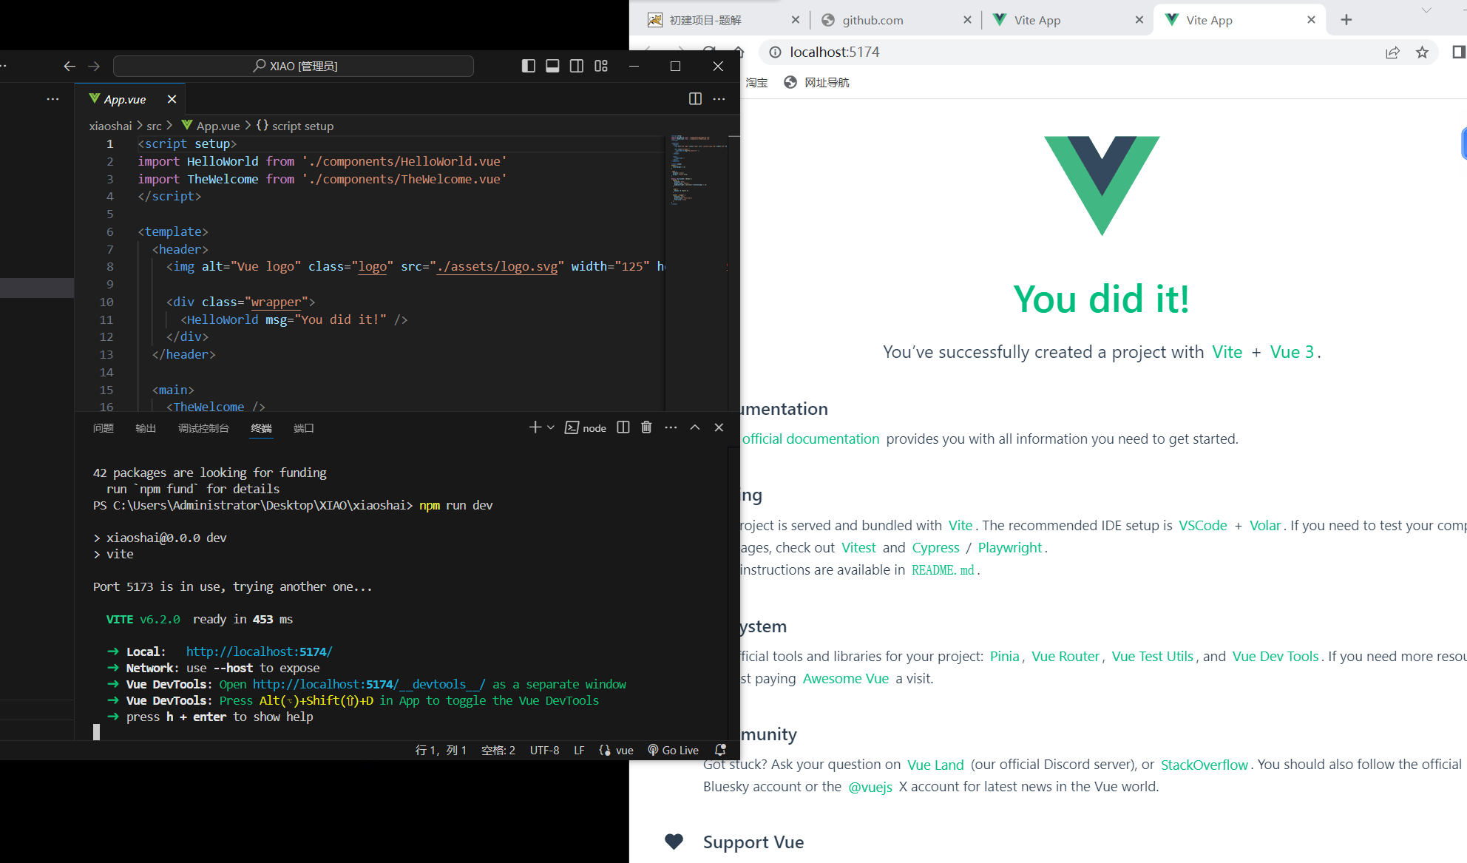Split the terminal pane
The height and width of the screenshot is (863, 1467).
(623, 427)
